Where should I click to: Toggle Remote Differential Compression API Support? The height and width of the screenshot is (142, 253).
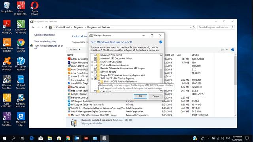95,68
